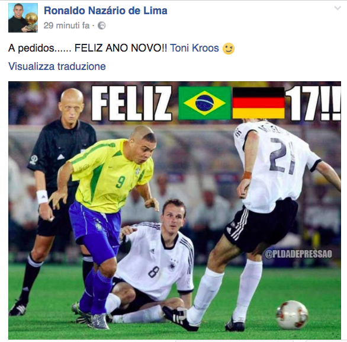Click the winking emoji in post text
The image size is (347, 342).
(x=229, y=48)
